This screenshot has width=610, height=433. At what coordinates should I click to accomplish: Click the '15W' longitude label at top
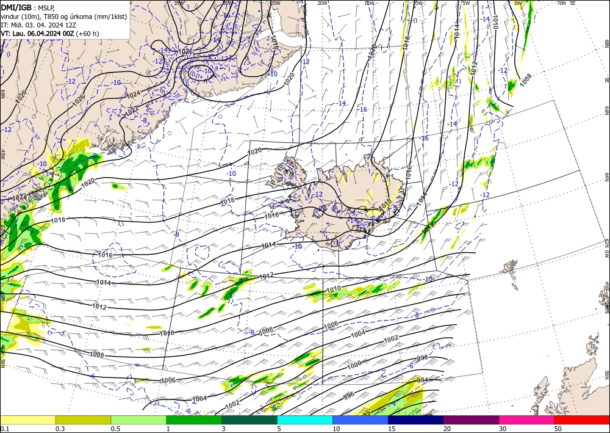click(x=369, y=3)
